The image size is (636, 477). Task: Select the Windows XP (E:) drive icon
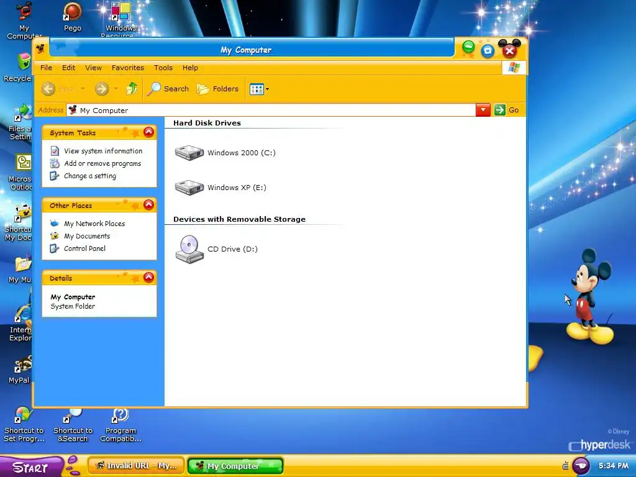[189, 188]
